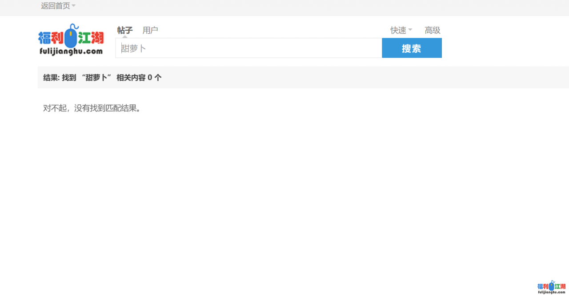Go back via the 返回首页 link

point(55,6)
